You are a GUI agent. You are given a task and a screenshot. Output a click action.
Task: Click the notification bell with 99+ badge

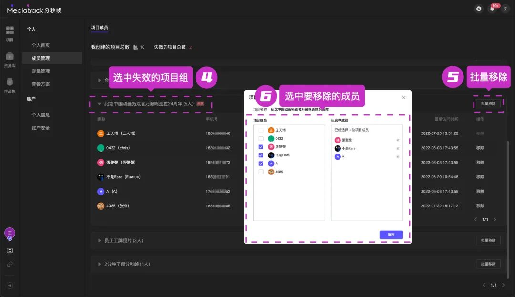pos(492,9)
